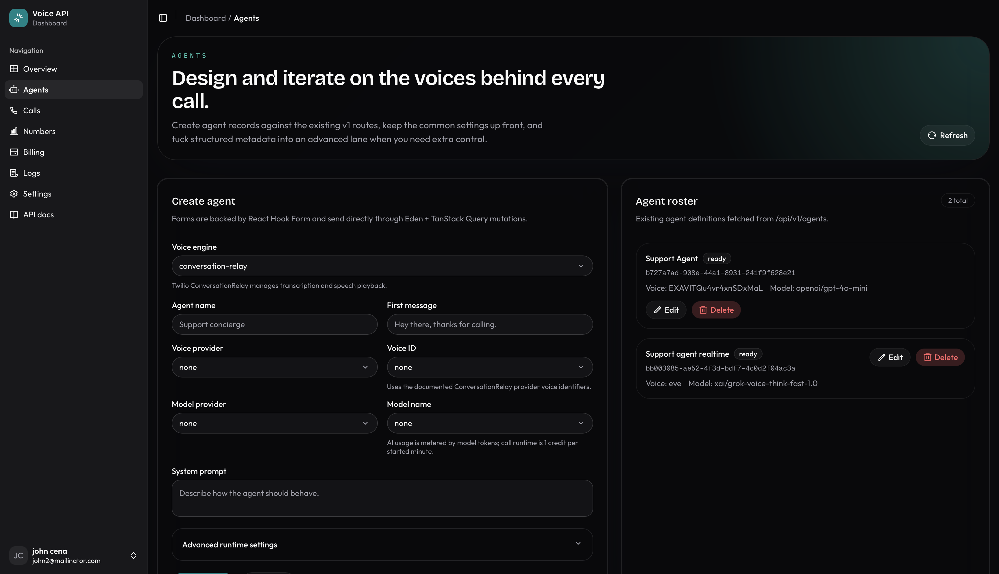Screen dimensions: 999x574
Task: Expand Advanced runtime settings
Action: click(382, 545)
